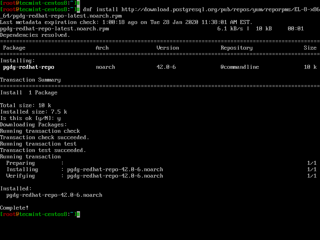The height and width of the screenshot is (240, 320).
Task: Click 'pgdg-redhat-repo-42.0-6.noarch' under Installed
Action: (54, 195)
